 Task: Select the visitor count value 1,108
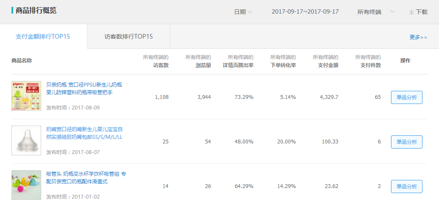(161, 97)
